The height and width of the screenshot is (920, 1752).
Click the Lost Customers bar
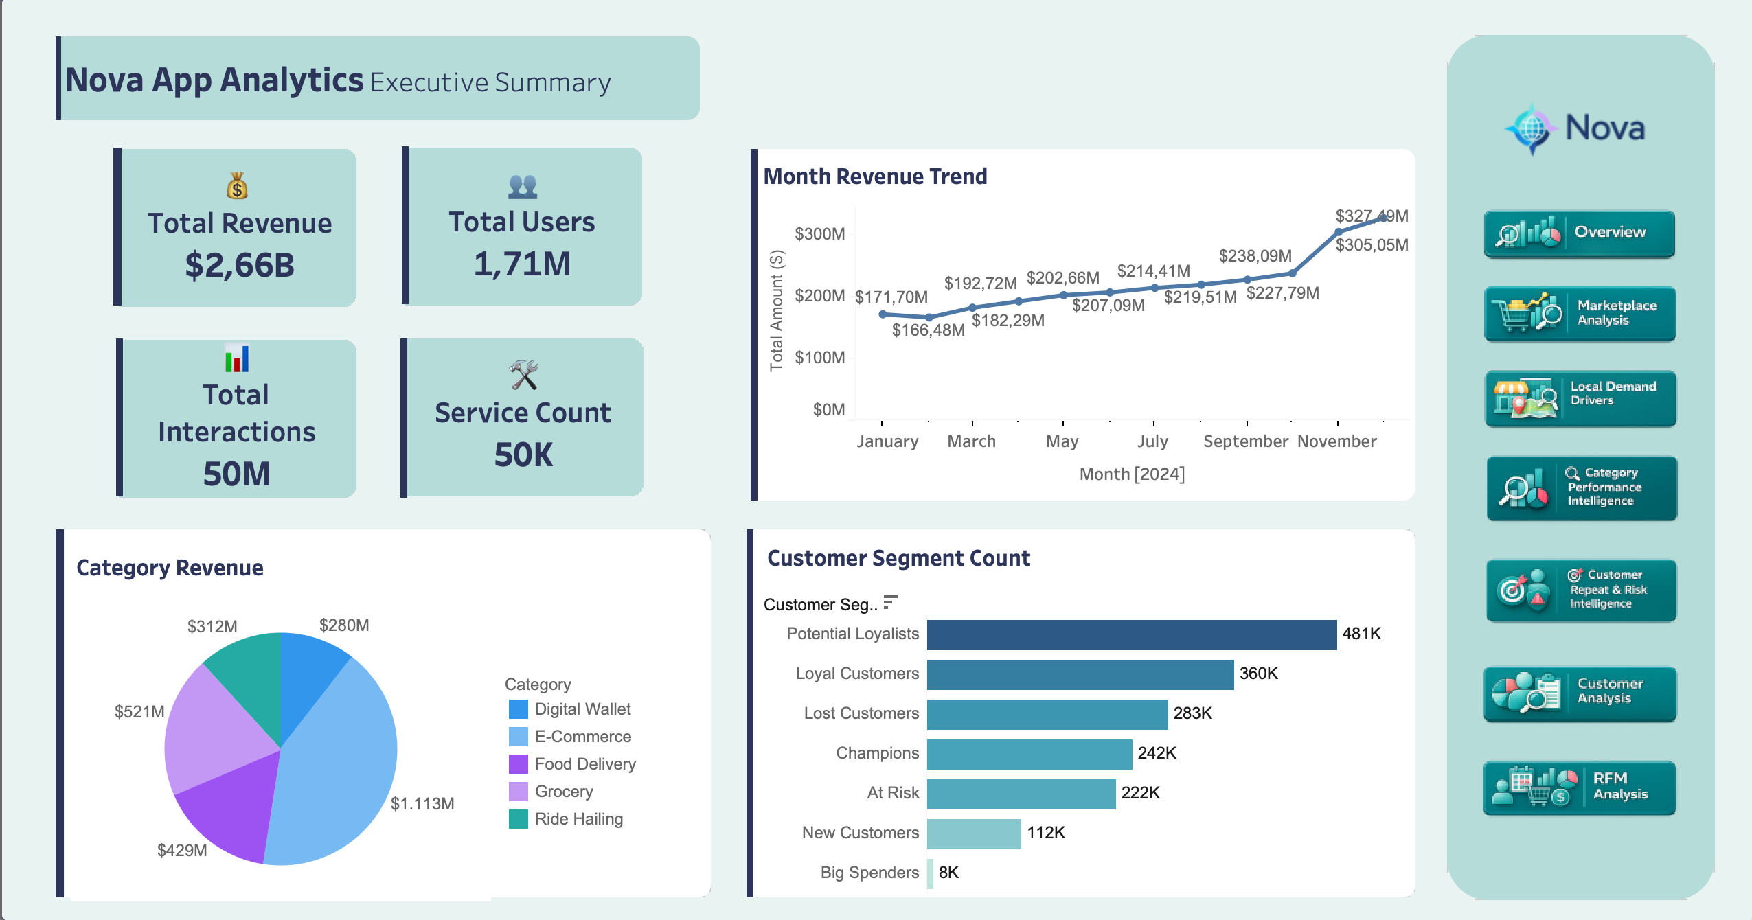(x=1047, y=714)
